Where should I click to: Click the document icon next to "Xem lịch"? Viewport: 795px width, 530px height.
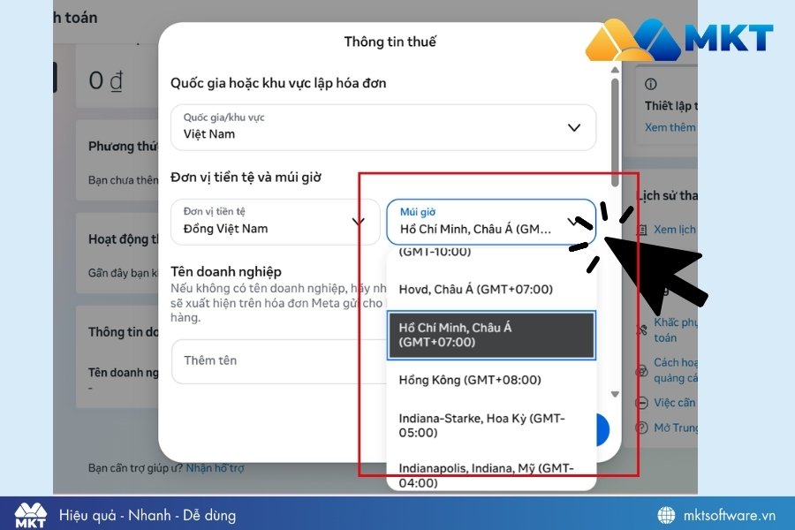tap(643, 229)
